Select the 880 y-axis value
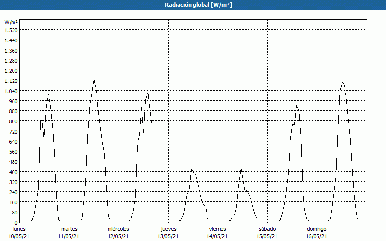This screenshot has height=241, width=386. click(x=14, y=111)
